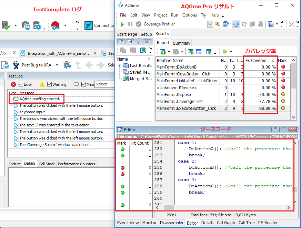301x228 pixels.
Task: Toggle the Warning filter checkbox in Test Log
Action: [49, 84]
